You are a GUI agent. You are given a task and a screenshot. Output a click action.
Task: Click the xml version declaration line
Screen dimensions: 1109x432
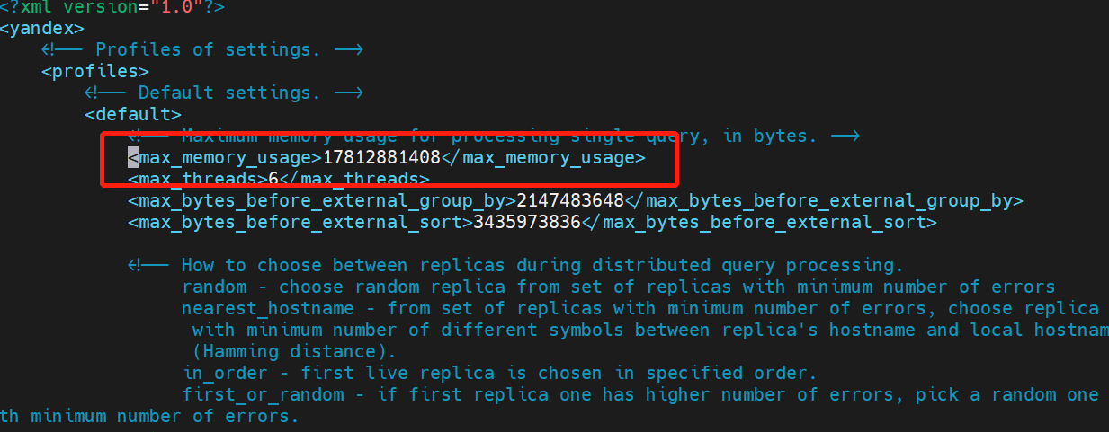pos(112,8)
